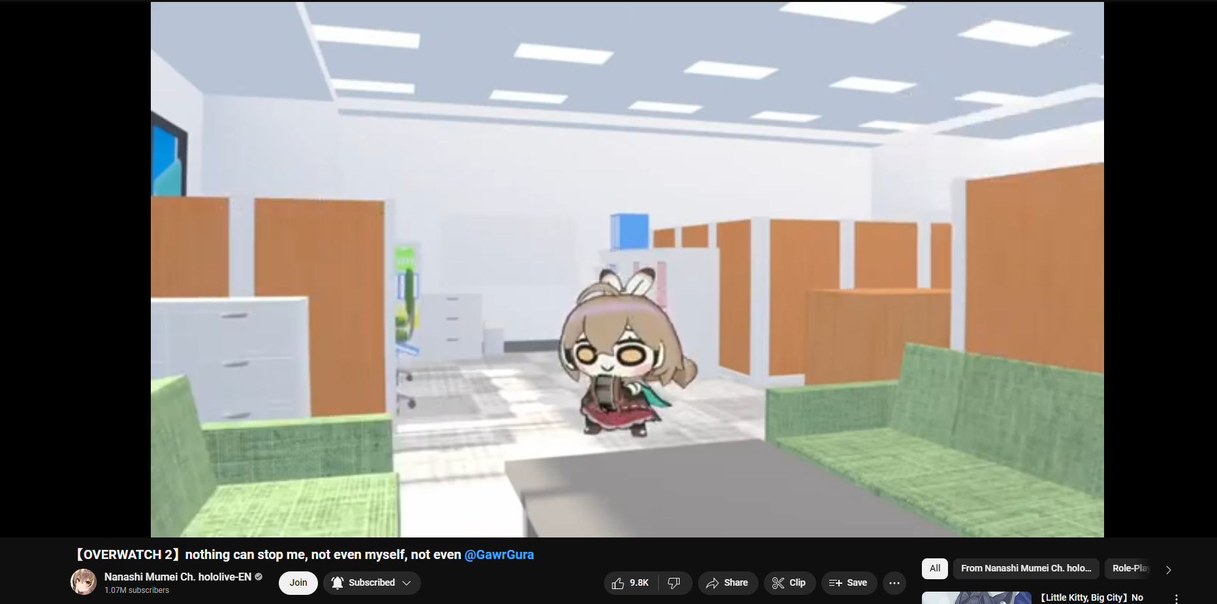This screenshot has width=1217, height=604.
Task: Open the more actions ellipsis menu
Action: coord(894,583)
